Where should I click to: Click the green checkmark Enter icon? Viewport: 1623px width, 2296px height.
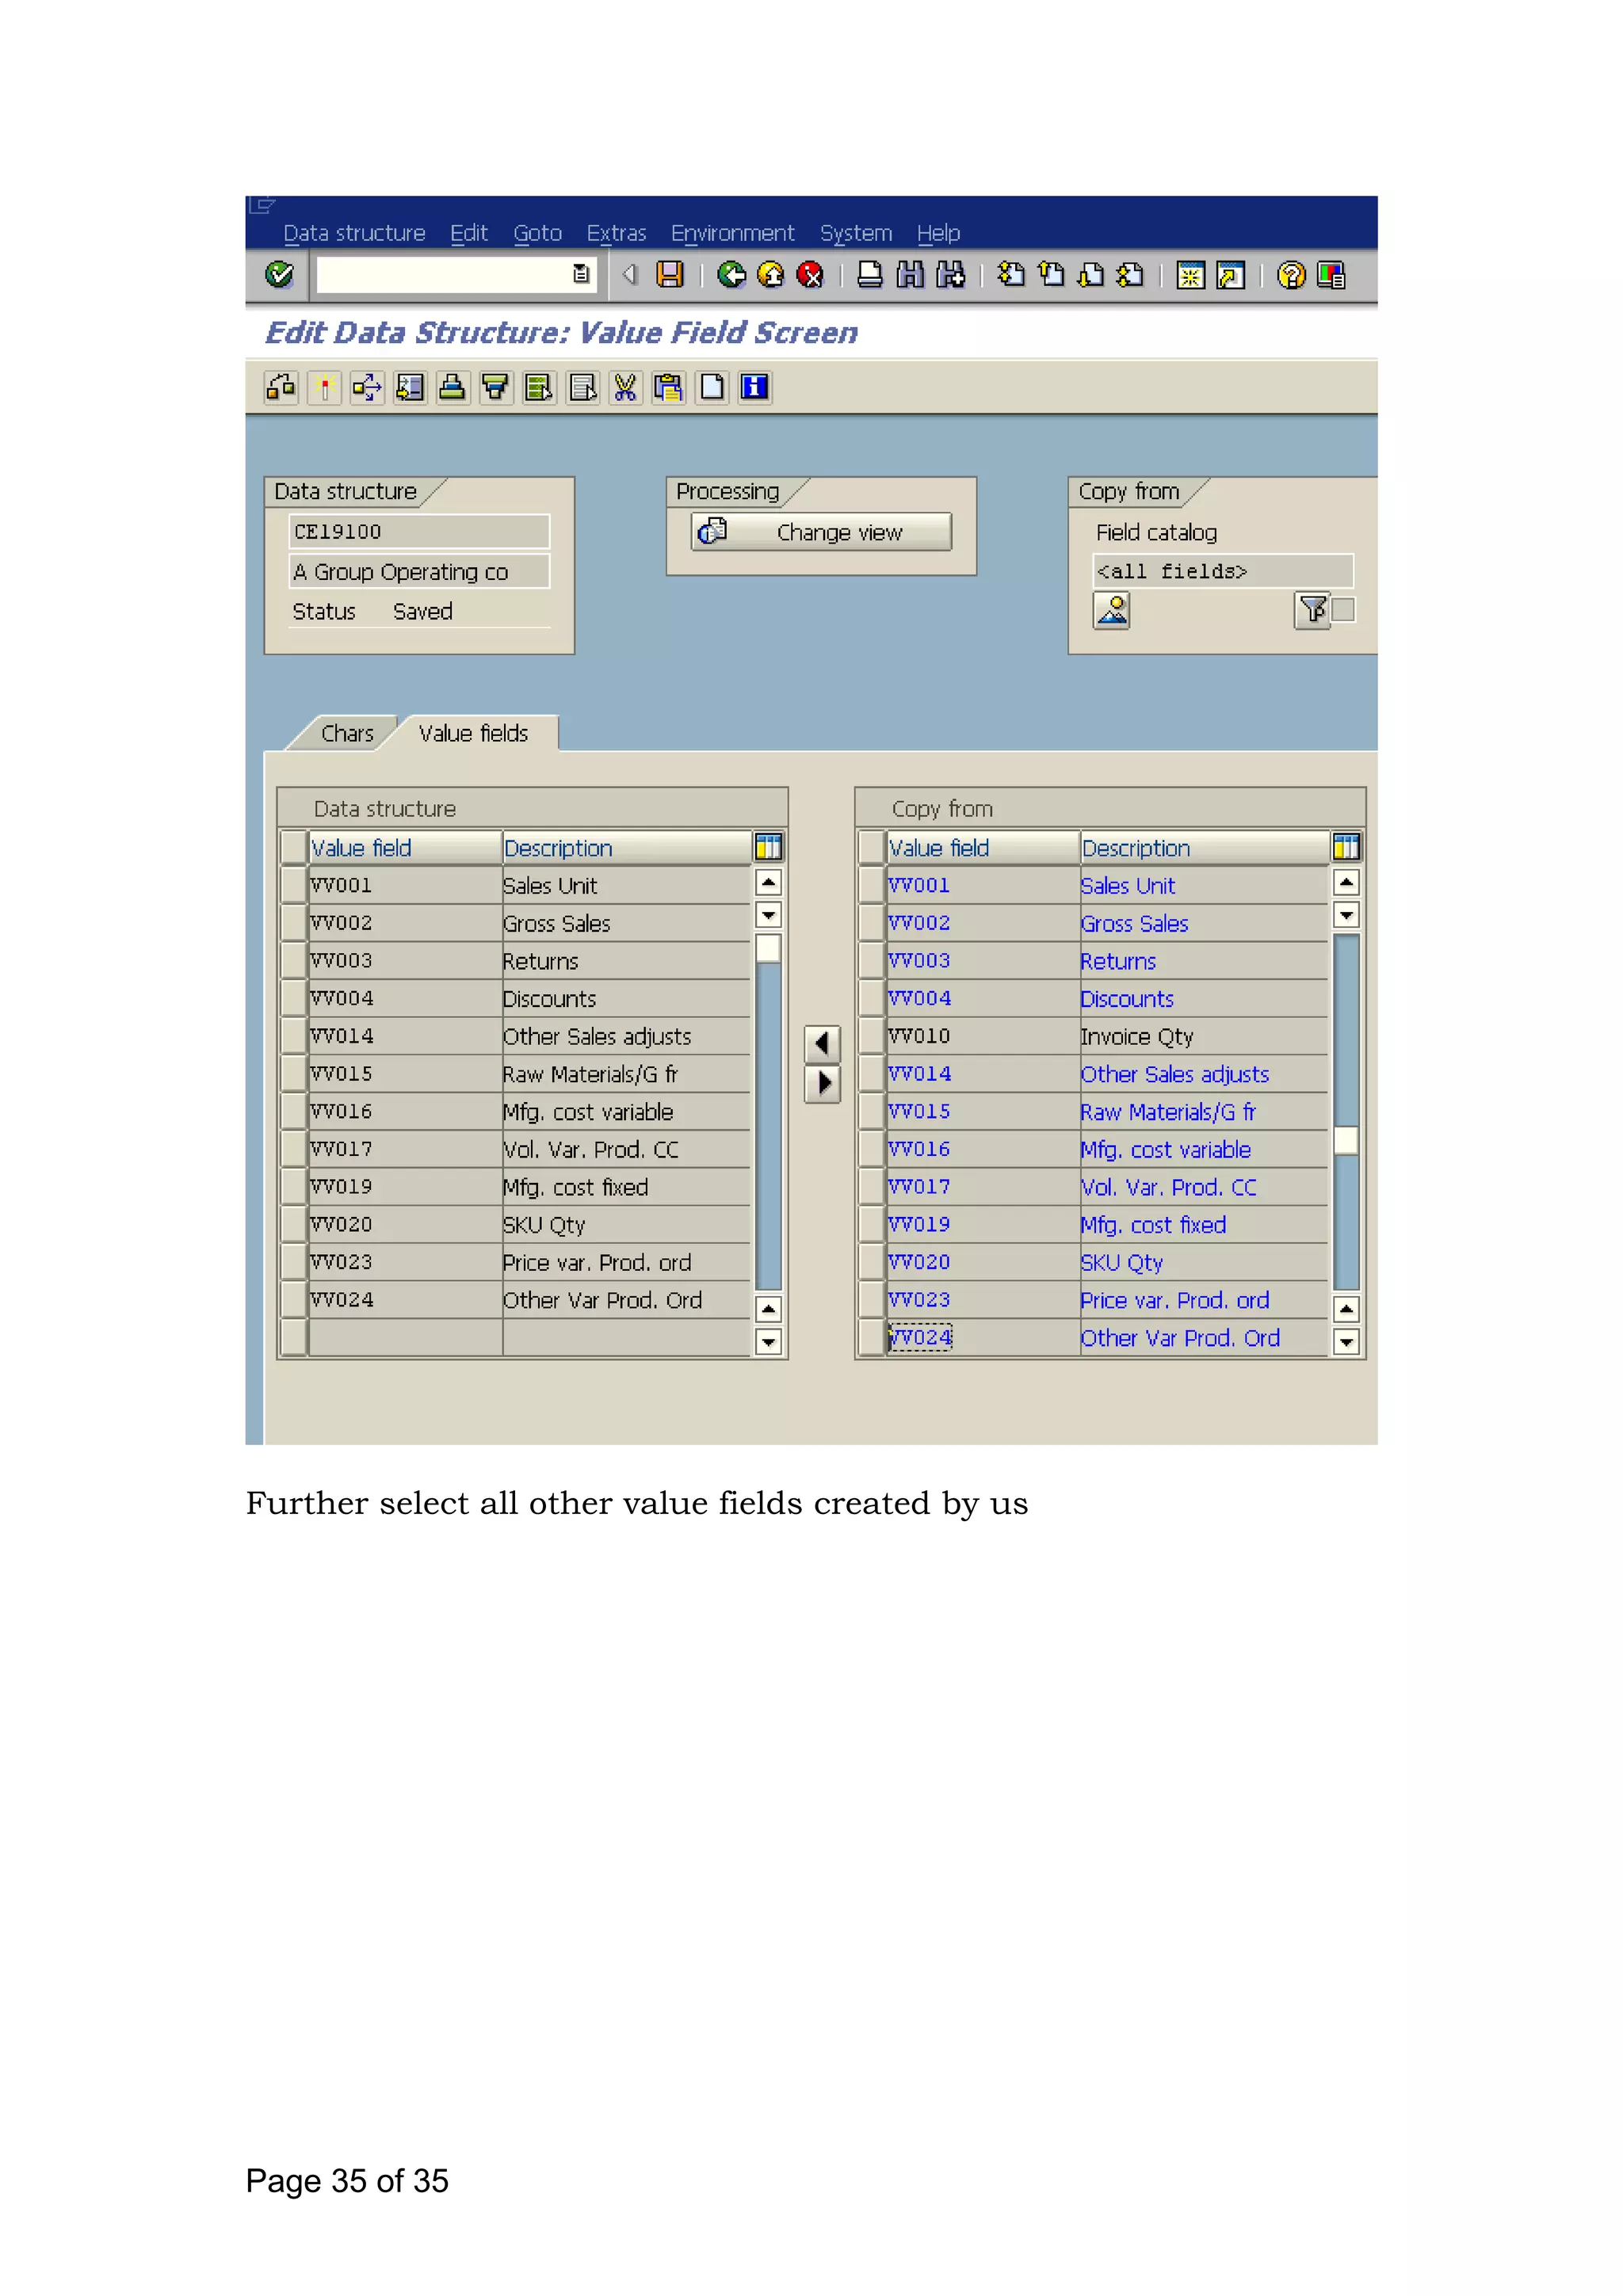tap(279, 274)
